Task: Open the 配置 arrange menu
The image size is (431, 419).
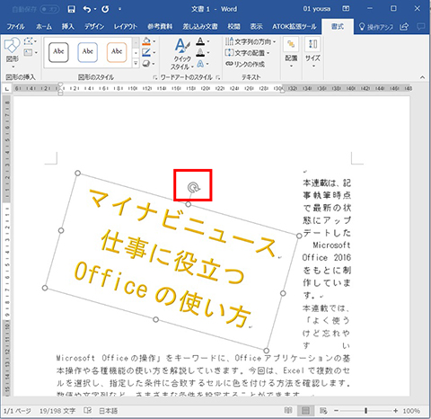Action: click(x=291, y=53)
